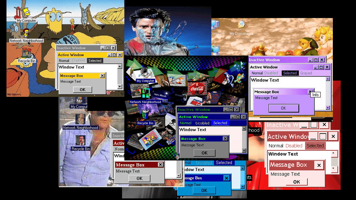Select Normal in the yellow Active Window menu
This screenshot has width=356, height=200.
64,60
